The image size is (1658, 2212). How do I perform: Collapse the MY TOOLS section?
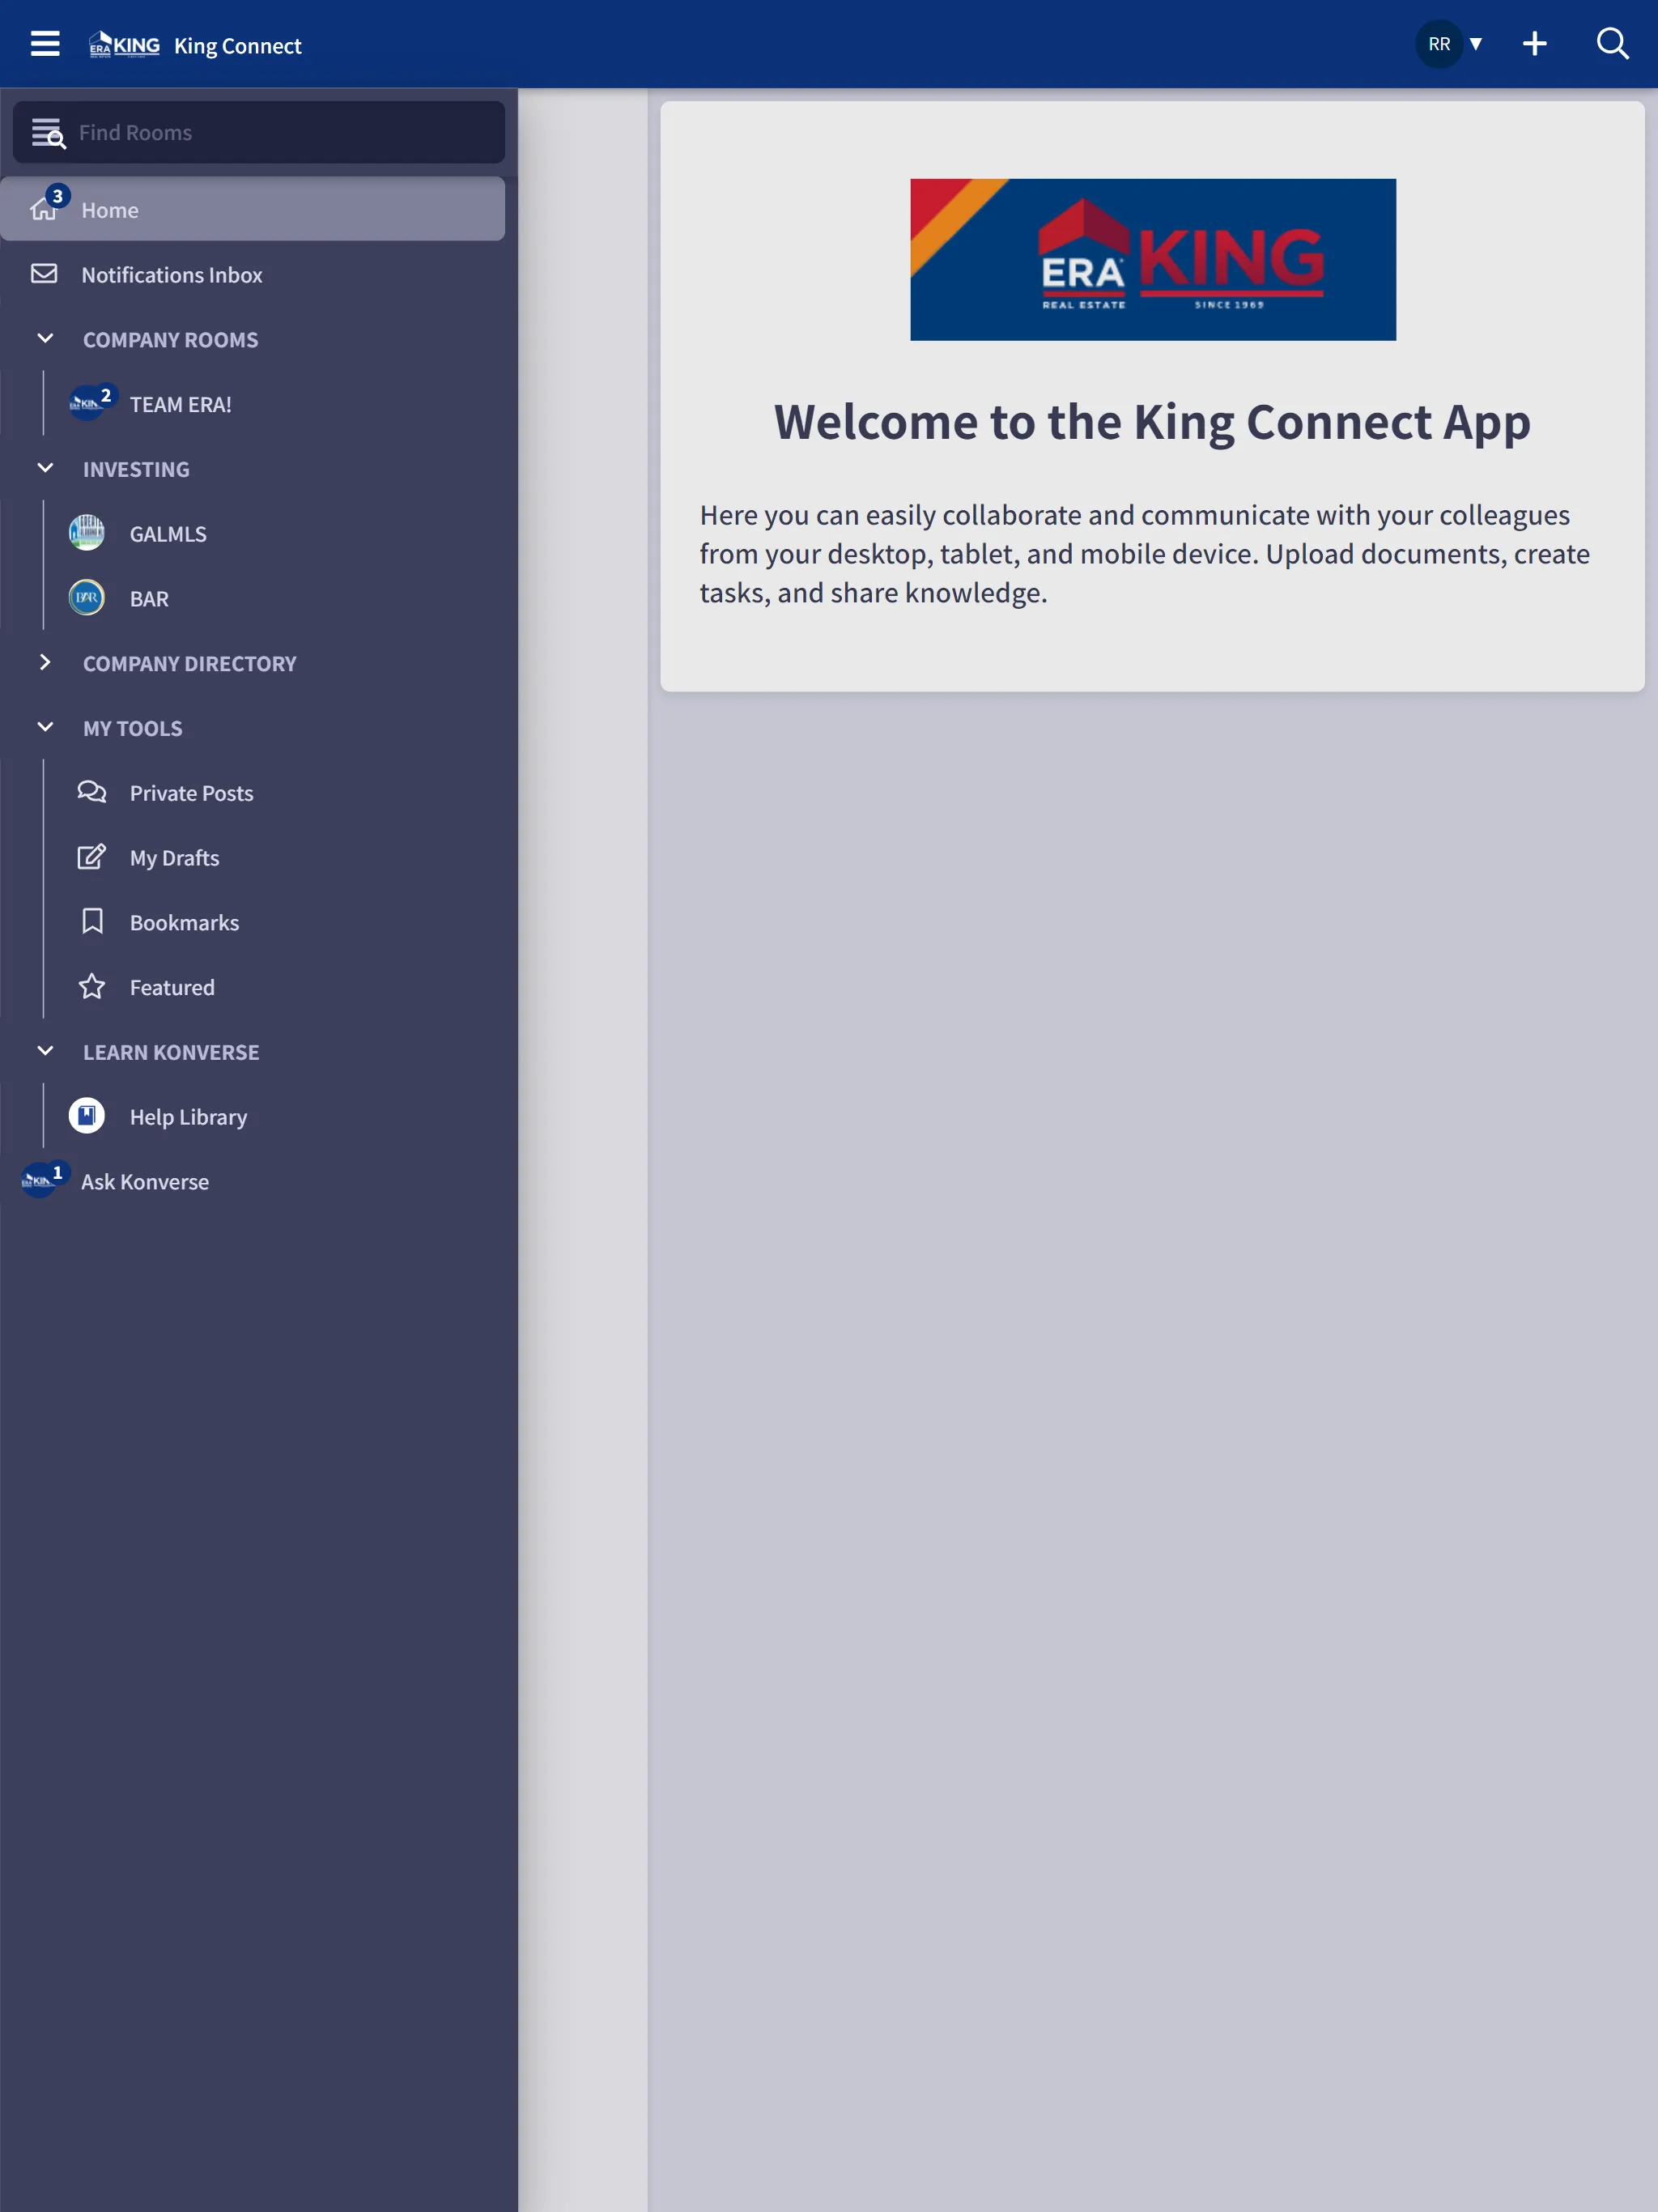tap(44, 728)
